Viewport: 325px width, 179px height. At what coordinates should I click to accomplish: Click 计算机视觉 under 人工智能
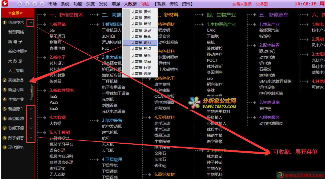[59, 139]
